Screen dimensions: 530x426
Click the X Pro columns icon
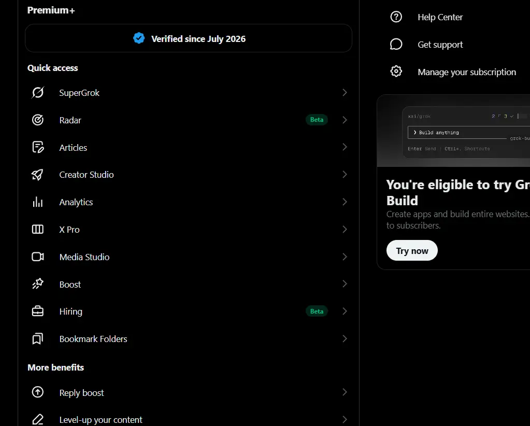tap(37, 229)
